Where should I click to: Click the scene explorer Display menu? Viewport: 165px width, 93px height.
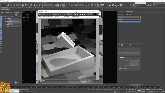(7, 12)
